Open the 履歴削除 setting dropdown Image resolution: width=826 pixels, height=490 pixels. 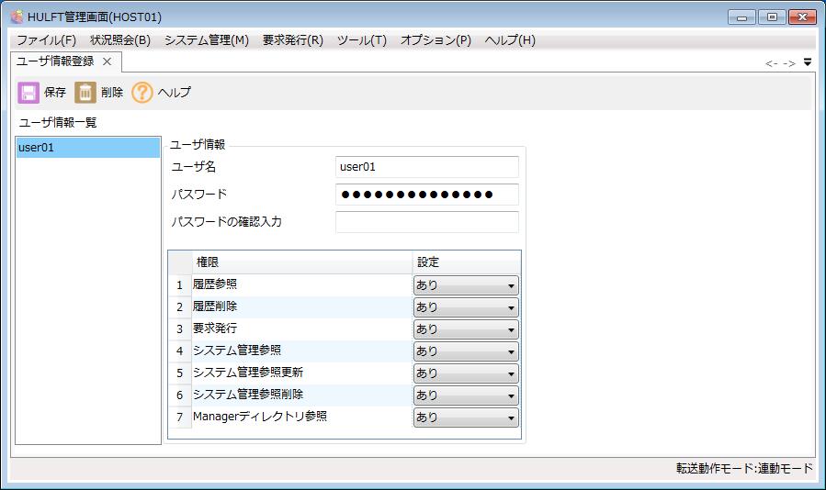pos(466,307)
